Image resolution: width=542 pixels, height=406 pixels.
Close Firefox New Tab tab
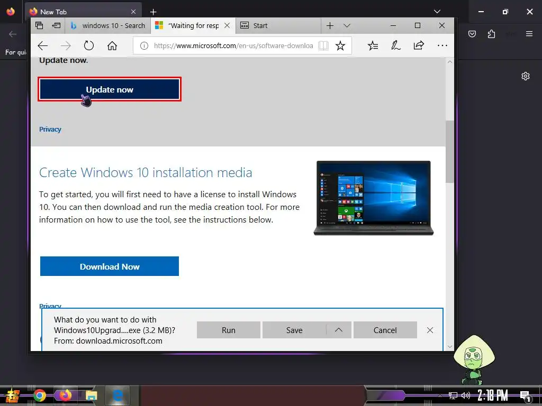coord(133,12)
